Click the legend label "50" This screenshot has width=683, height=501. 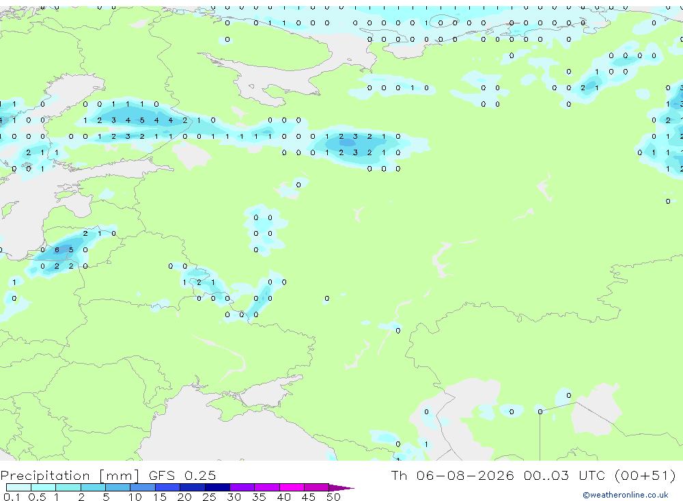click(x=333, y=497)
